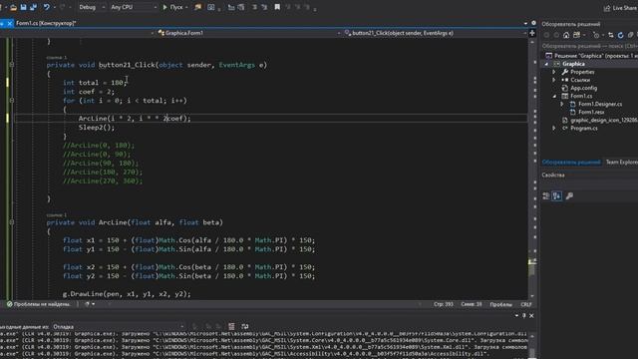Select Form1.resx file
638x359 pixels.
591,112
